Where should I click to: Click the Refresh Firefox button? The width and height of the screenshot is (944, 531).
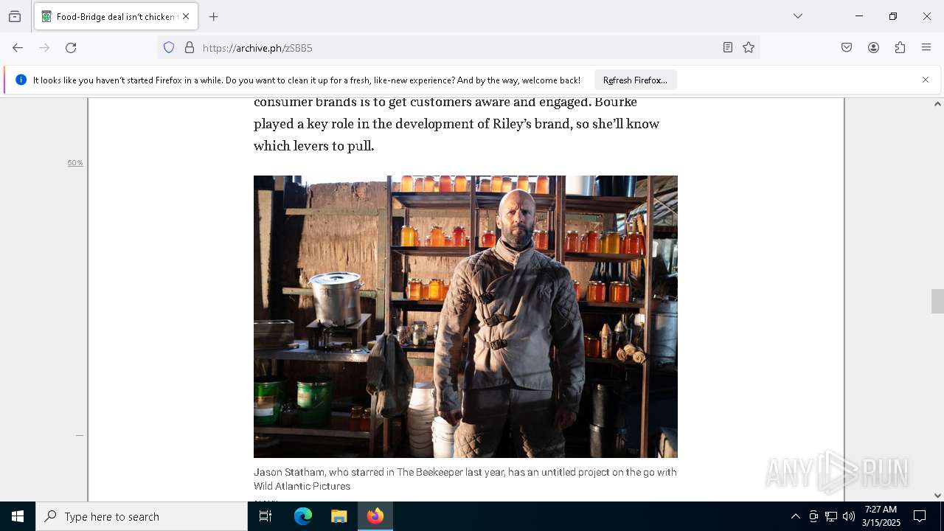(x=635, y=80)
